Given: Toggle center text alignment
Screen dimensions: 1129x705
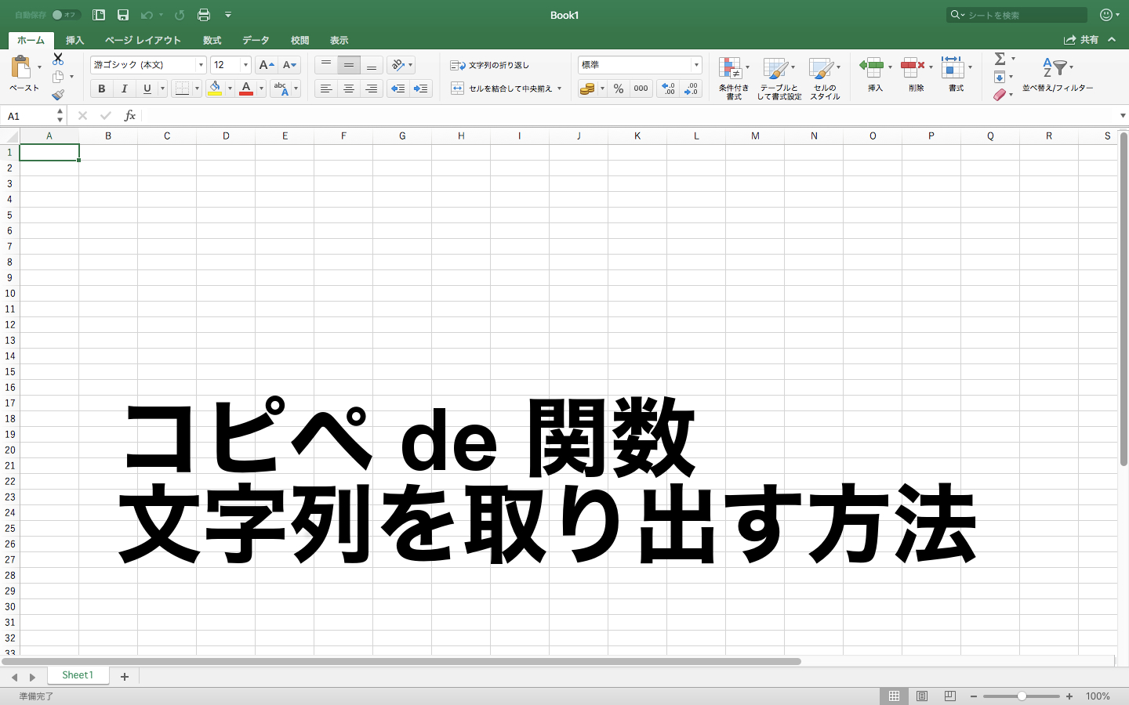Looking at the screenshot, I should 348,89.
